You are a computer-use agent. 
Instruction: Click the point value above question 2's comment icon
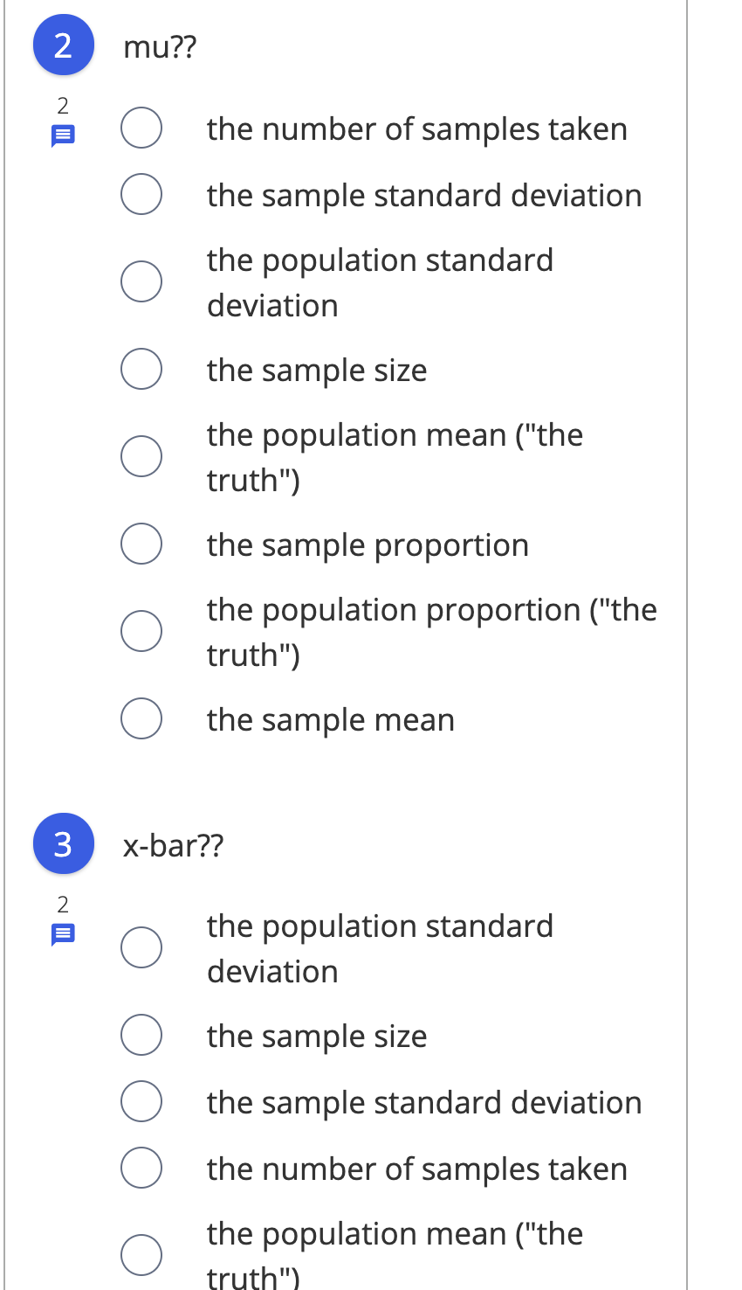(x=62, y=106)
